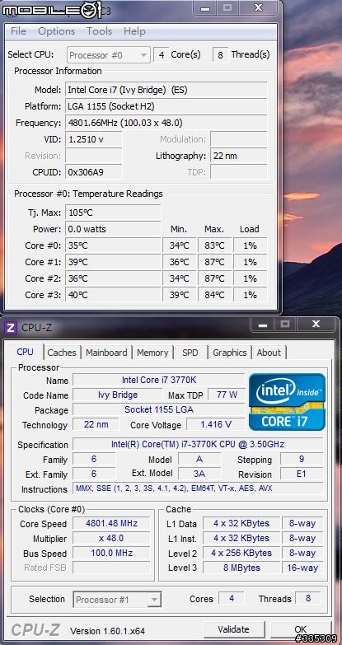The height and width of the screenshot is (645, 342).
Task: Minimize the CPU-Z window
Action: coord(264,325)
